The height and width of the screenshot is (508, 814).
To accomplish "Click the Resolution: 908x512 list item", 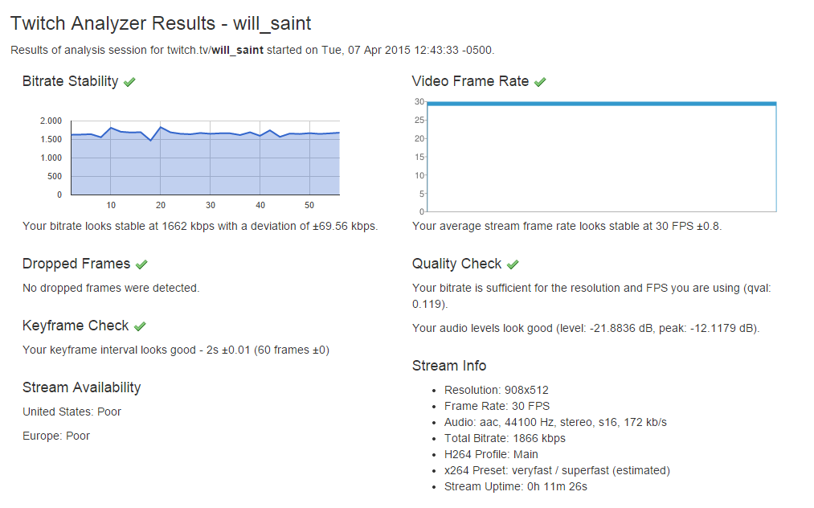I will point(497,390).
